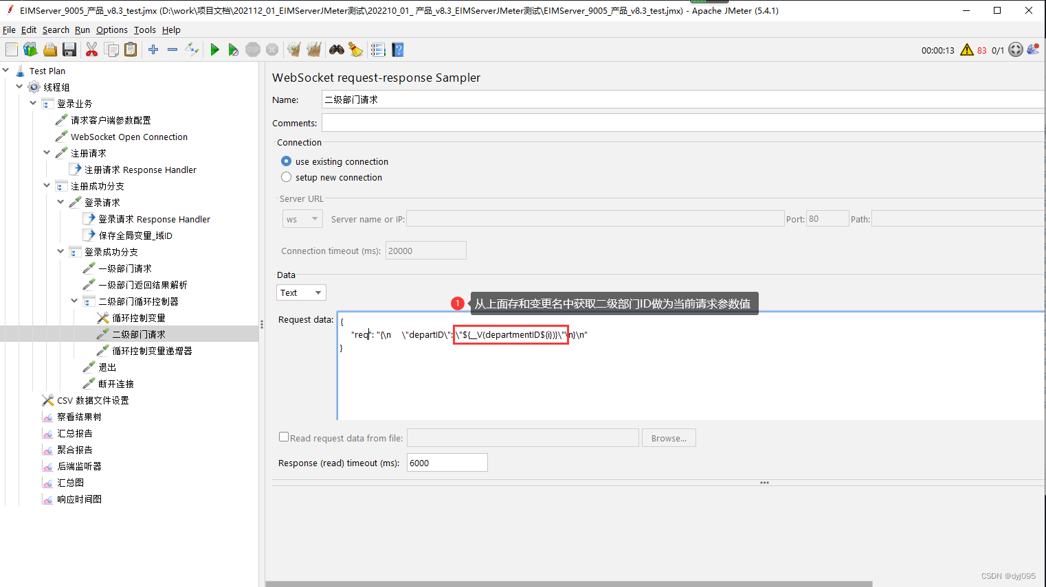
Task: Open the Text data type dropdown
Action: coord(301,292)
